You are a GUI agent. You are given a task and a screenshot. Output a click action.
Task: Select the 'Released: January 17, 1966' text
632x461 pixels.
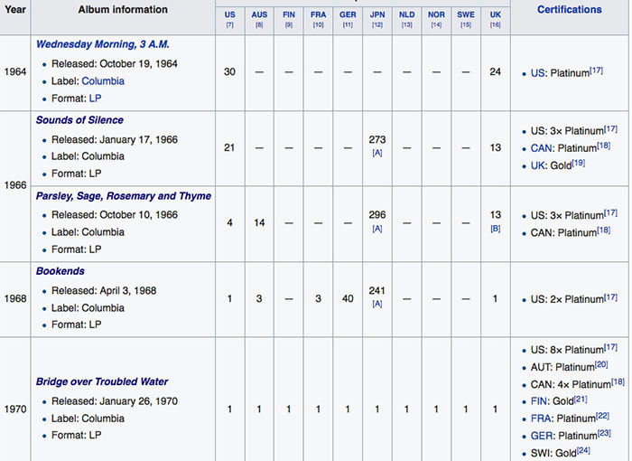point(115,140)
